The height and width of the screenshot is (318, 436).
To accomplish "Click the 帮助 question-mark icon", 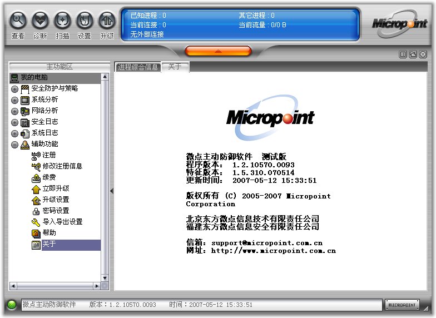I will click(x=36, y=233).
